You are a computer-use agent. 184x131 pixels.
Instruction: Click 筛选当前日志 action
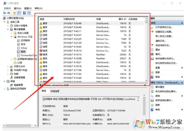[x=163, y=45]
